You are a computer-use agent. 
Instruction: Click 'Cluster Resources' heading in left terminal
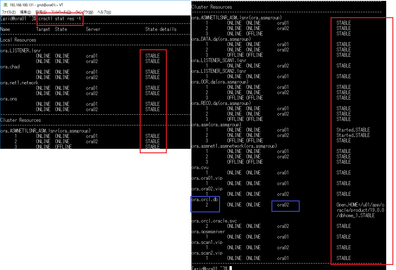(x=21, y=120)
